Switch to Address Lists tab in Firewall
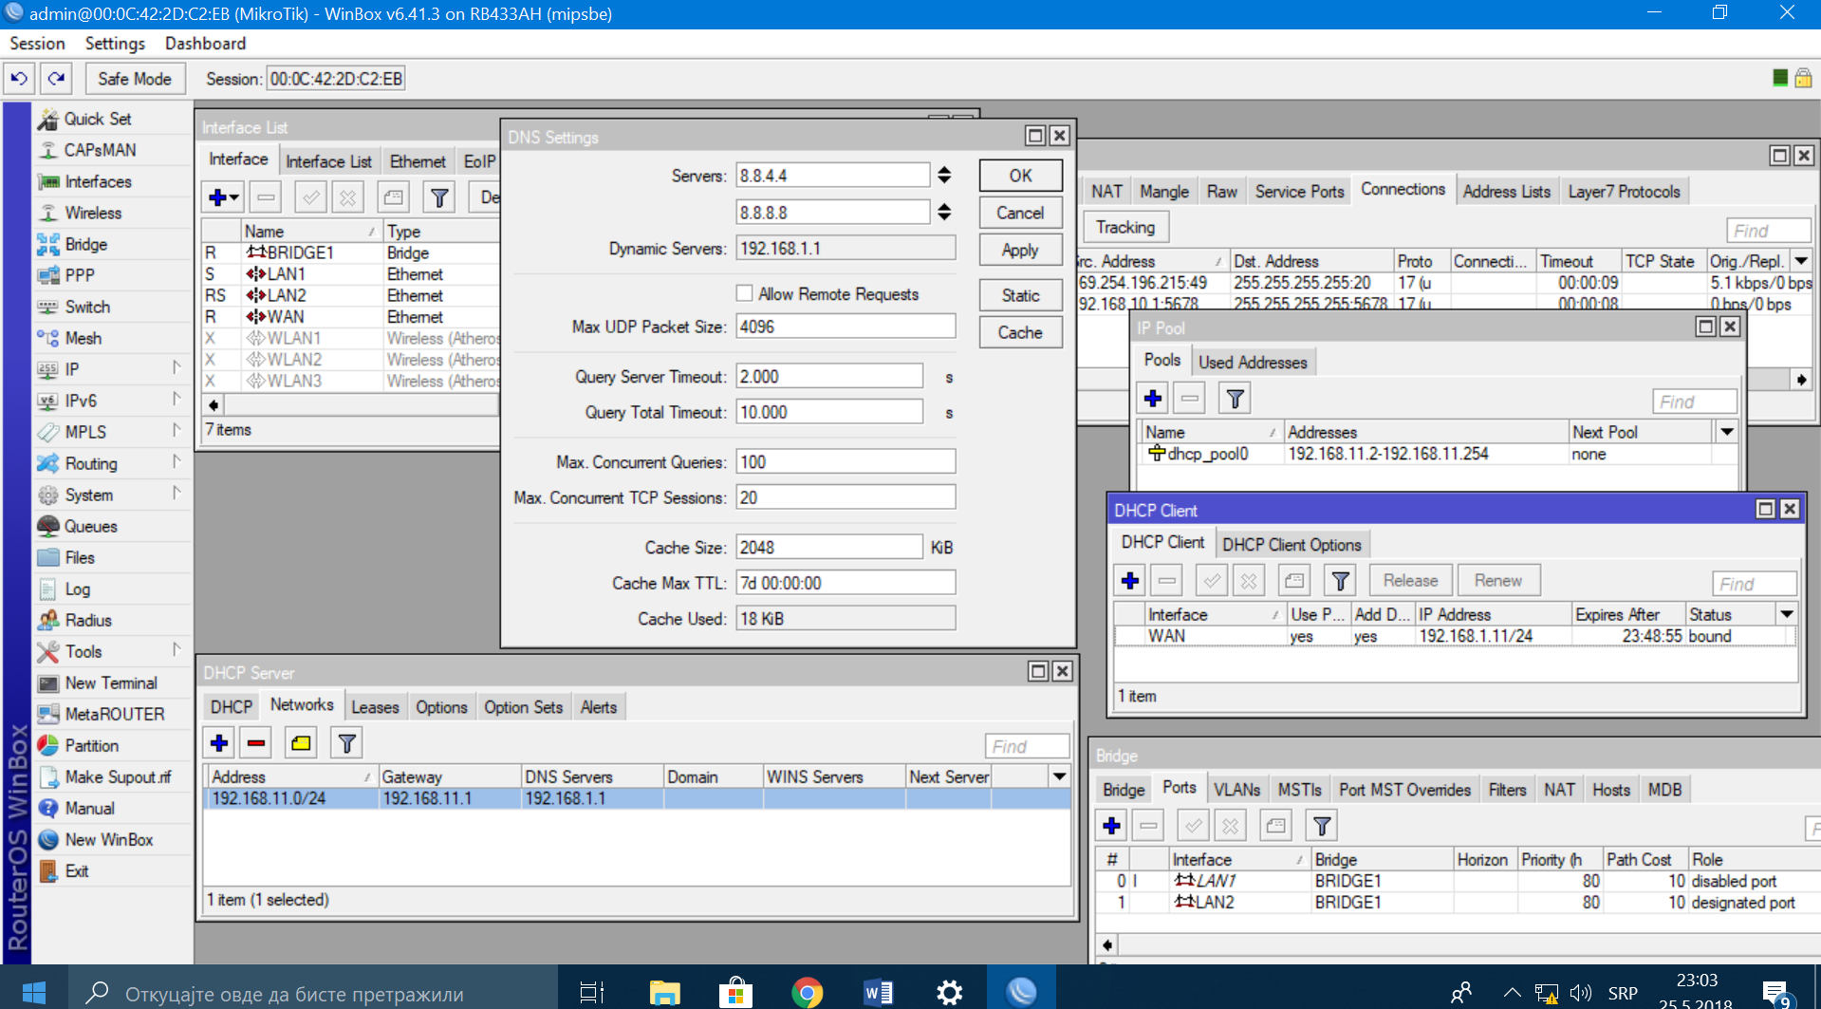This screenshot has width=1821, height=1009. (1506, 192)
